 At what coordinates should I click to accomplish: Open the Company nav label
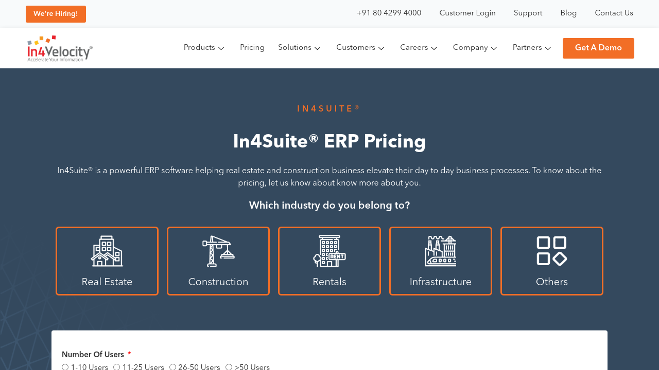pos(471,48)
